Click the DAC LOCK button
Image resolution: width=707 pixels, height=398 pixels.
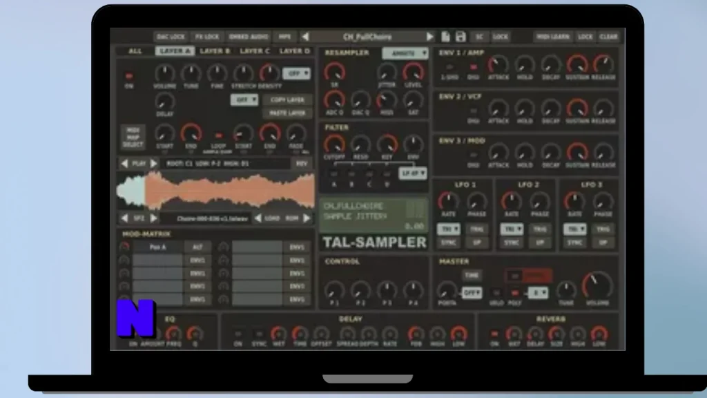click(171, 37)
